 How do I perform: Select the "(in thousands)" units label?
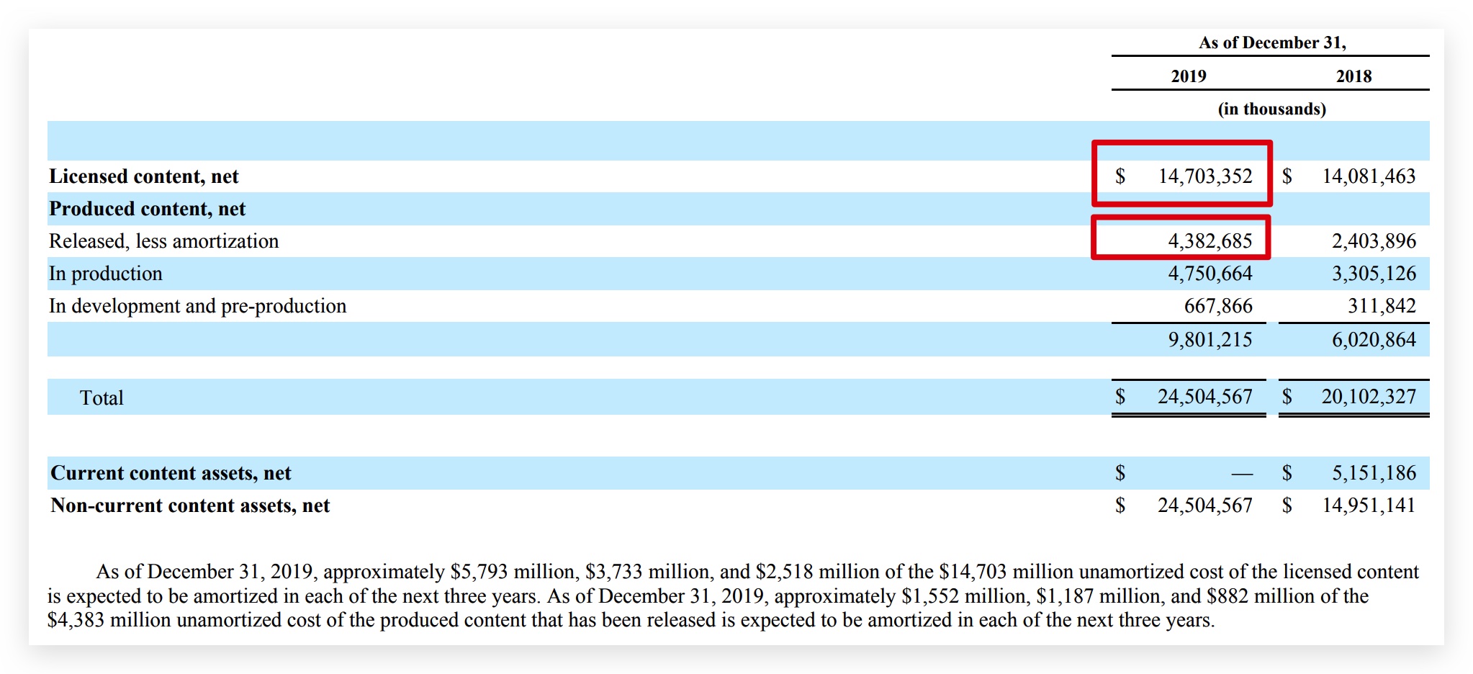click(1271, 109)
